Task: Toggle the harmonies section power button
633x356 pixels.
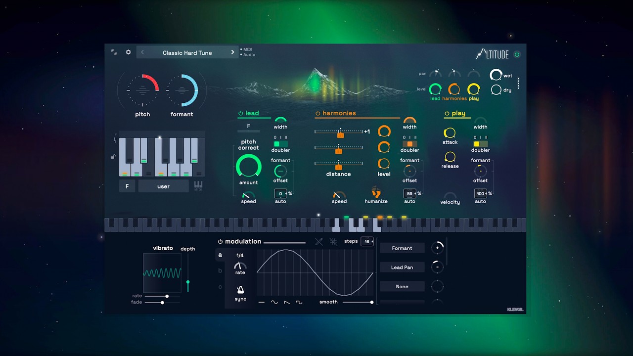Action: [318, 113]
